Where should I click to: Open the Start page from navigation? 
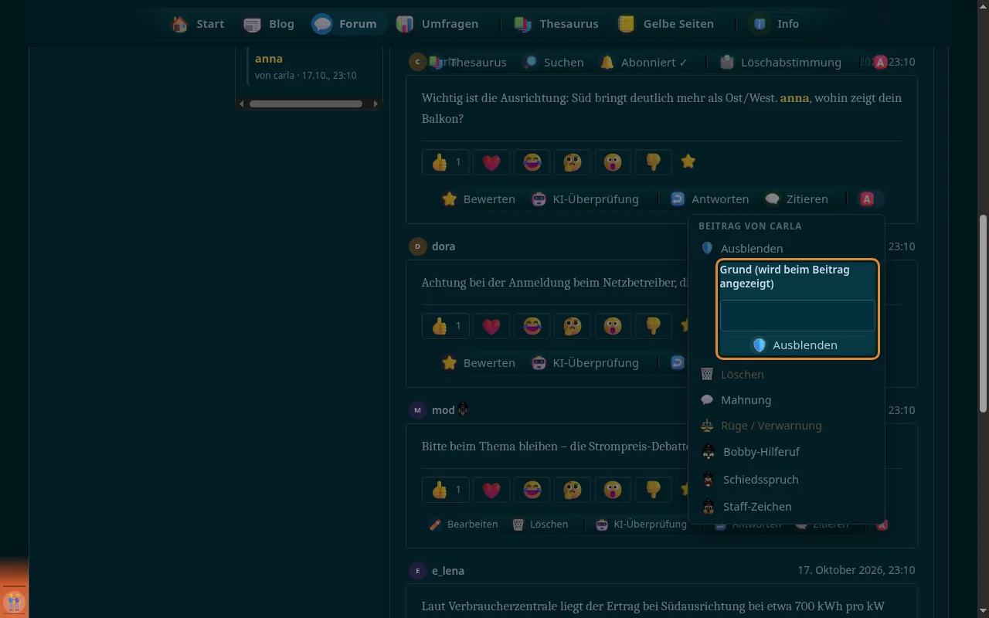point(198,24)
